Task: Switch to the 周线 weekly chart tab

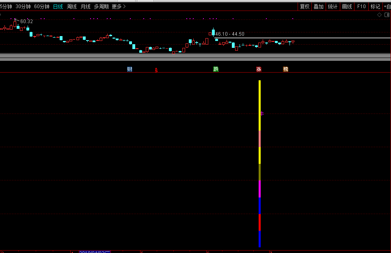Action: pyautogui.click(x=71, y=6)
